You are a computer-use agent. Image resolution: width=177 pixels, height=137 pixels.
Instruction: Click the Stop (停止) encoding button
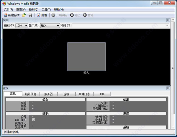75,15
